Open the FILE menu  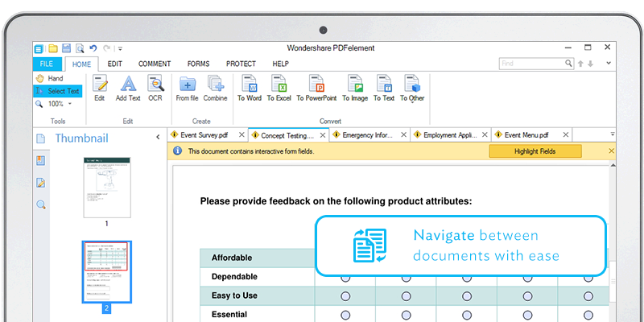(47, 64)
